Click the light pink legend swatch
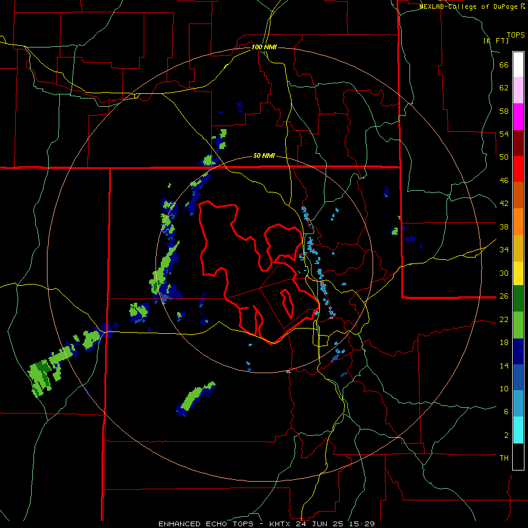This screenshot has height=528, width=528. pyautogui.click(x=518, y=90)
